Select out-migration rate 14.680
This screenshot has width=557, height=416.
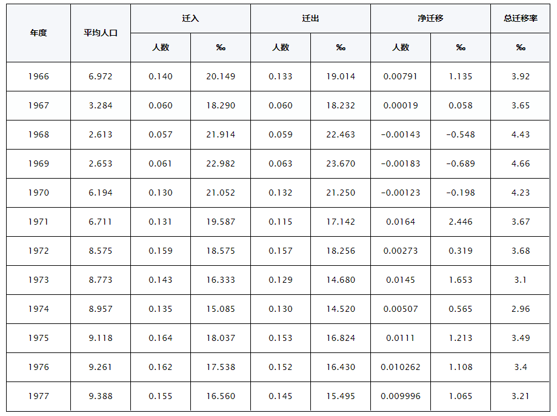[341, 280]
